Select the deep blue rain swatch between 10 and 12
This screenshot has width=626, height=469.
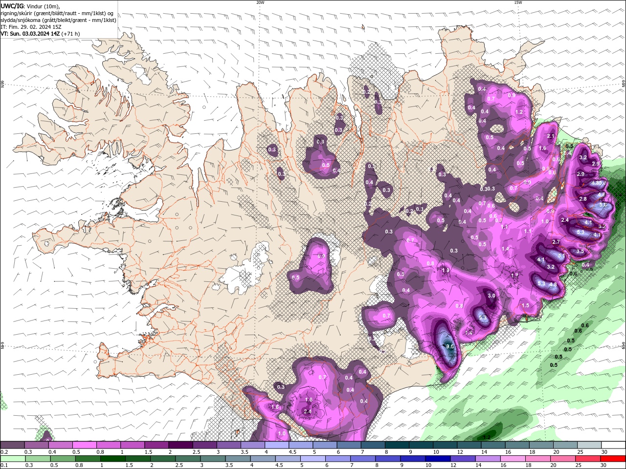click(437, 459)
